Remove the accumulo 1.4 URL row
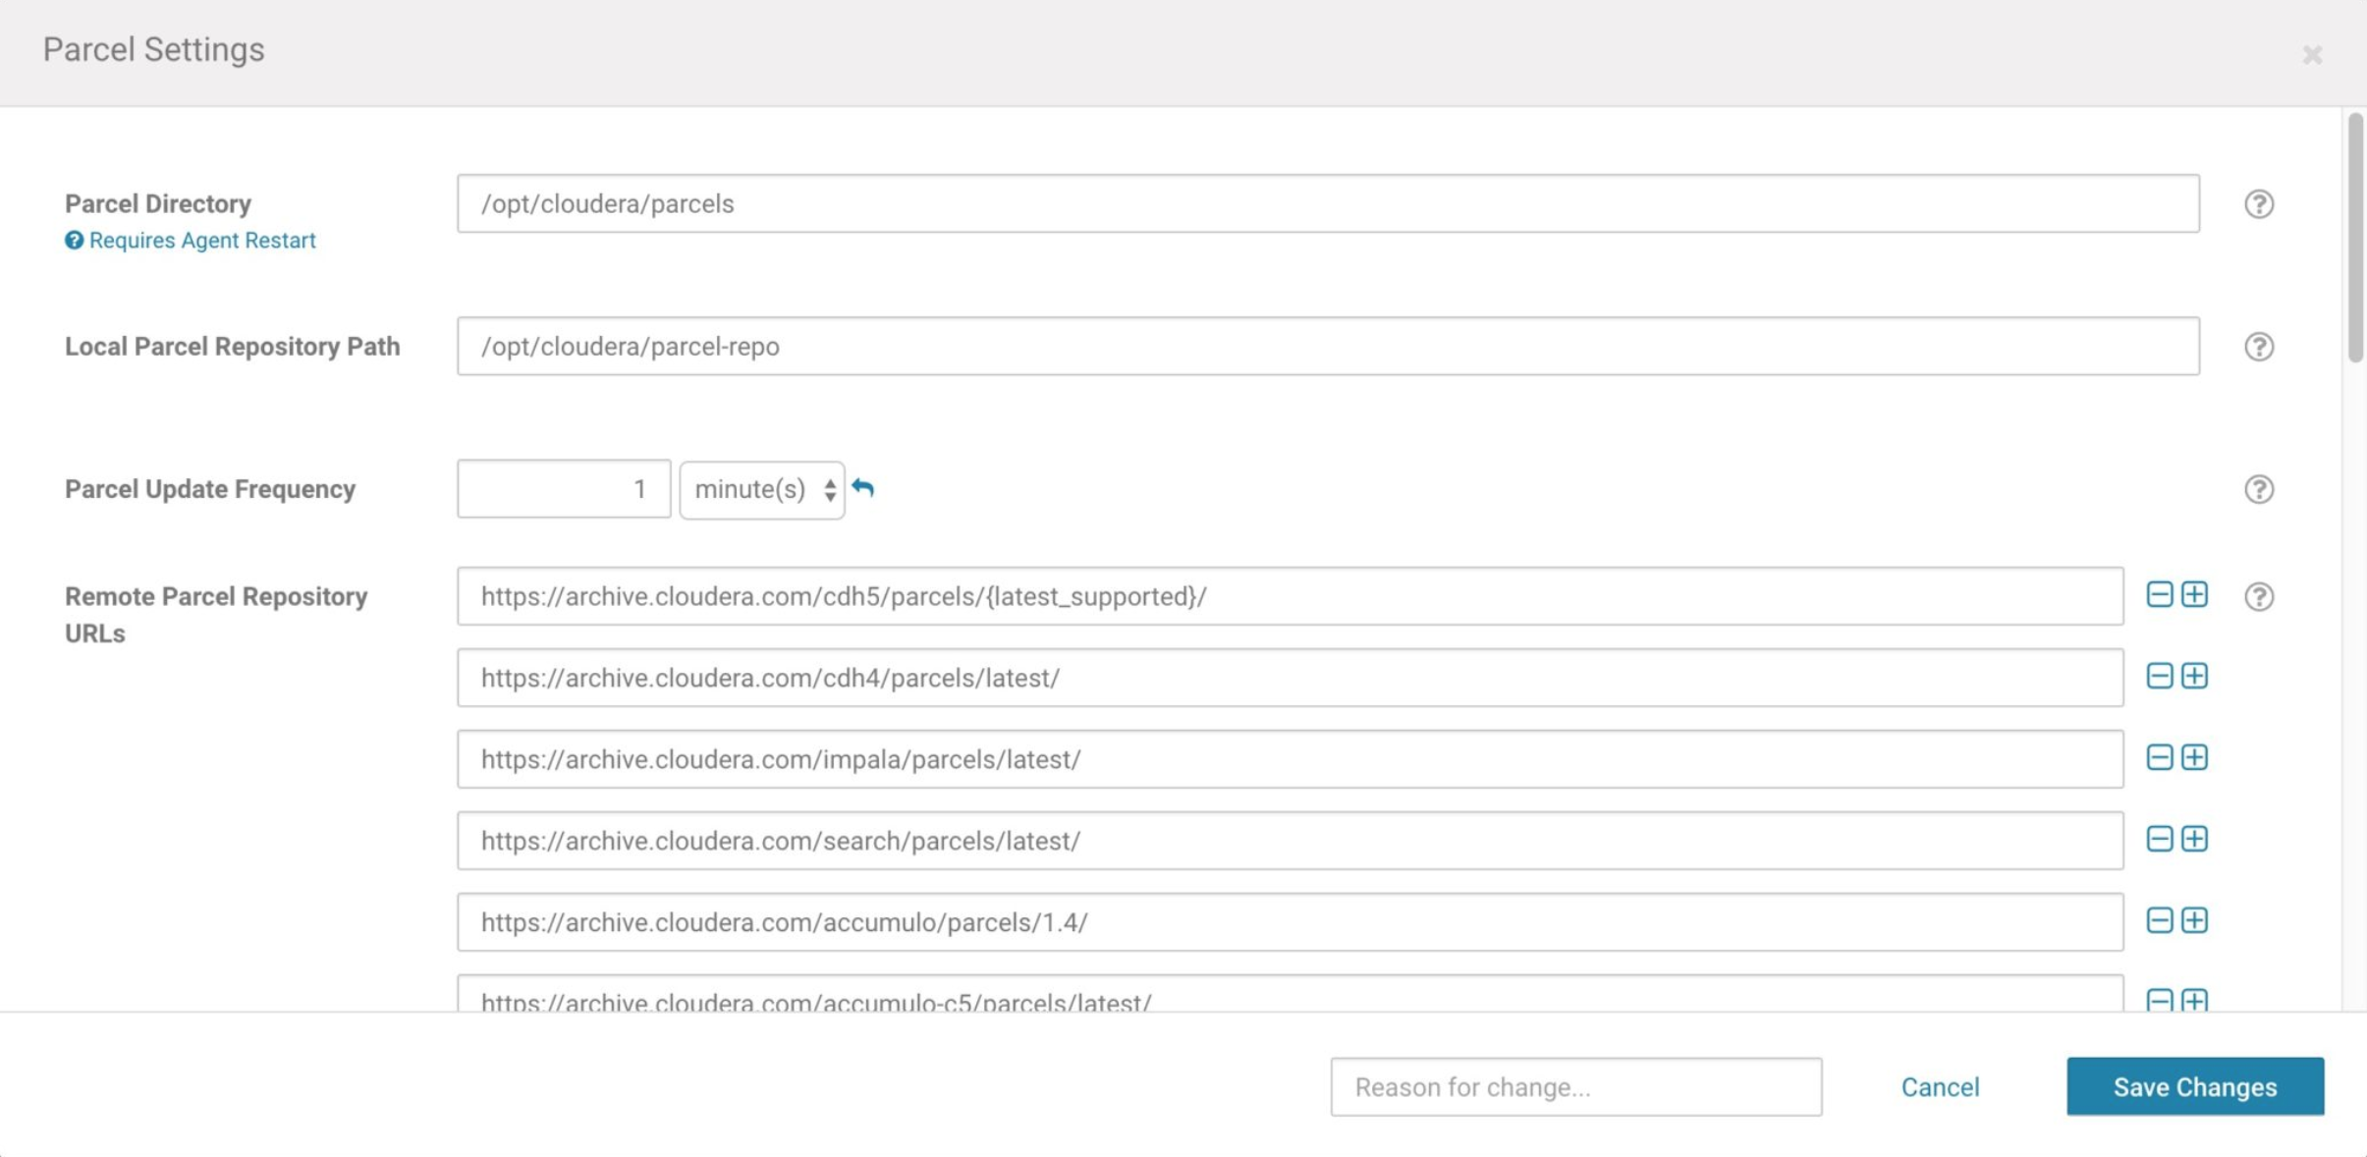The width and height of the screenshot is (2367, 1157). (2159, 920)
